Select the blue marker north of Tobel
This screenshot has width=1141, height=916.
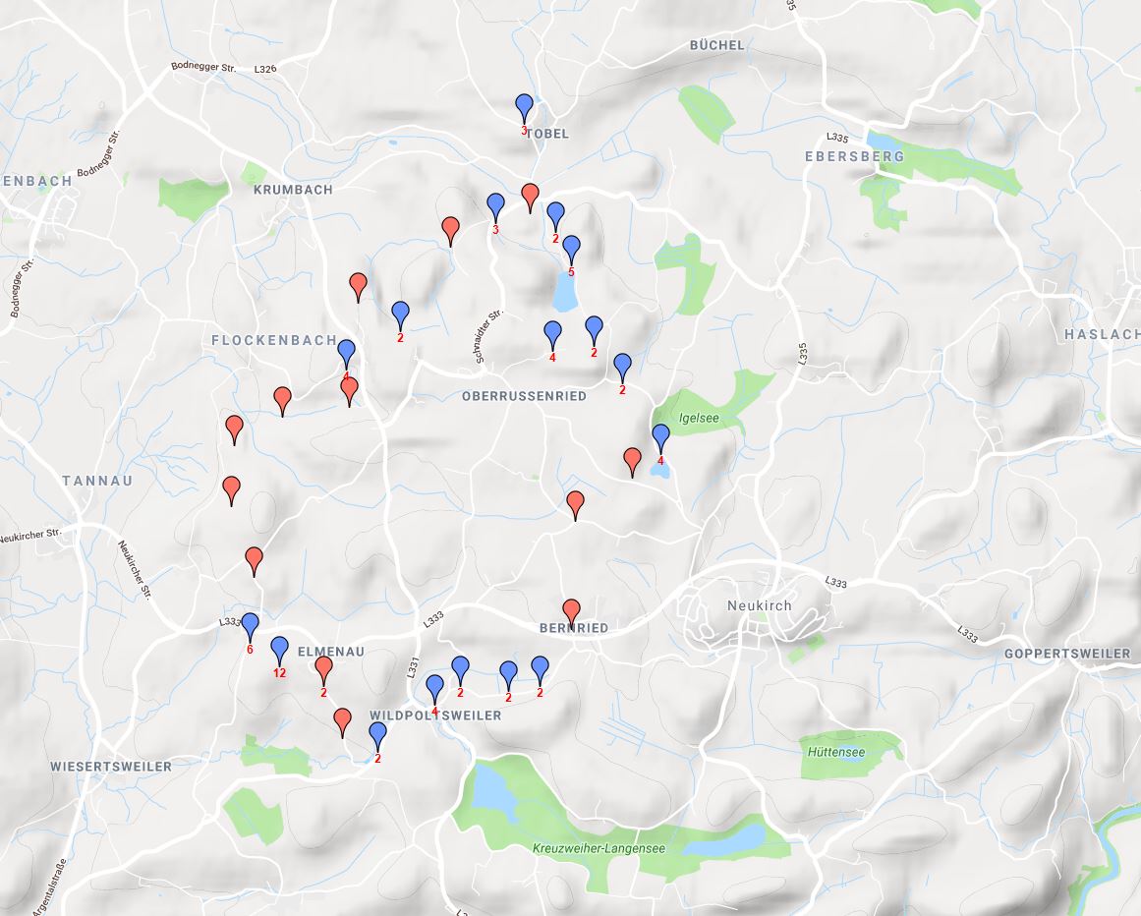524,108
